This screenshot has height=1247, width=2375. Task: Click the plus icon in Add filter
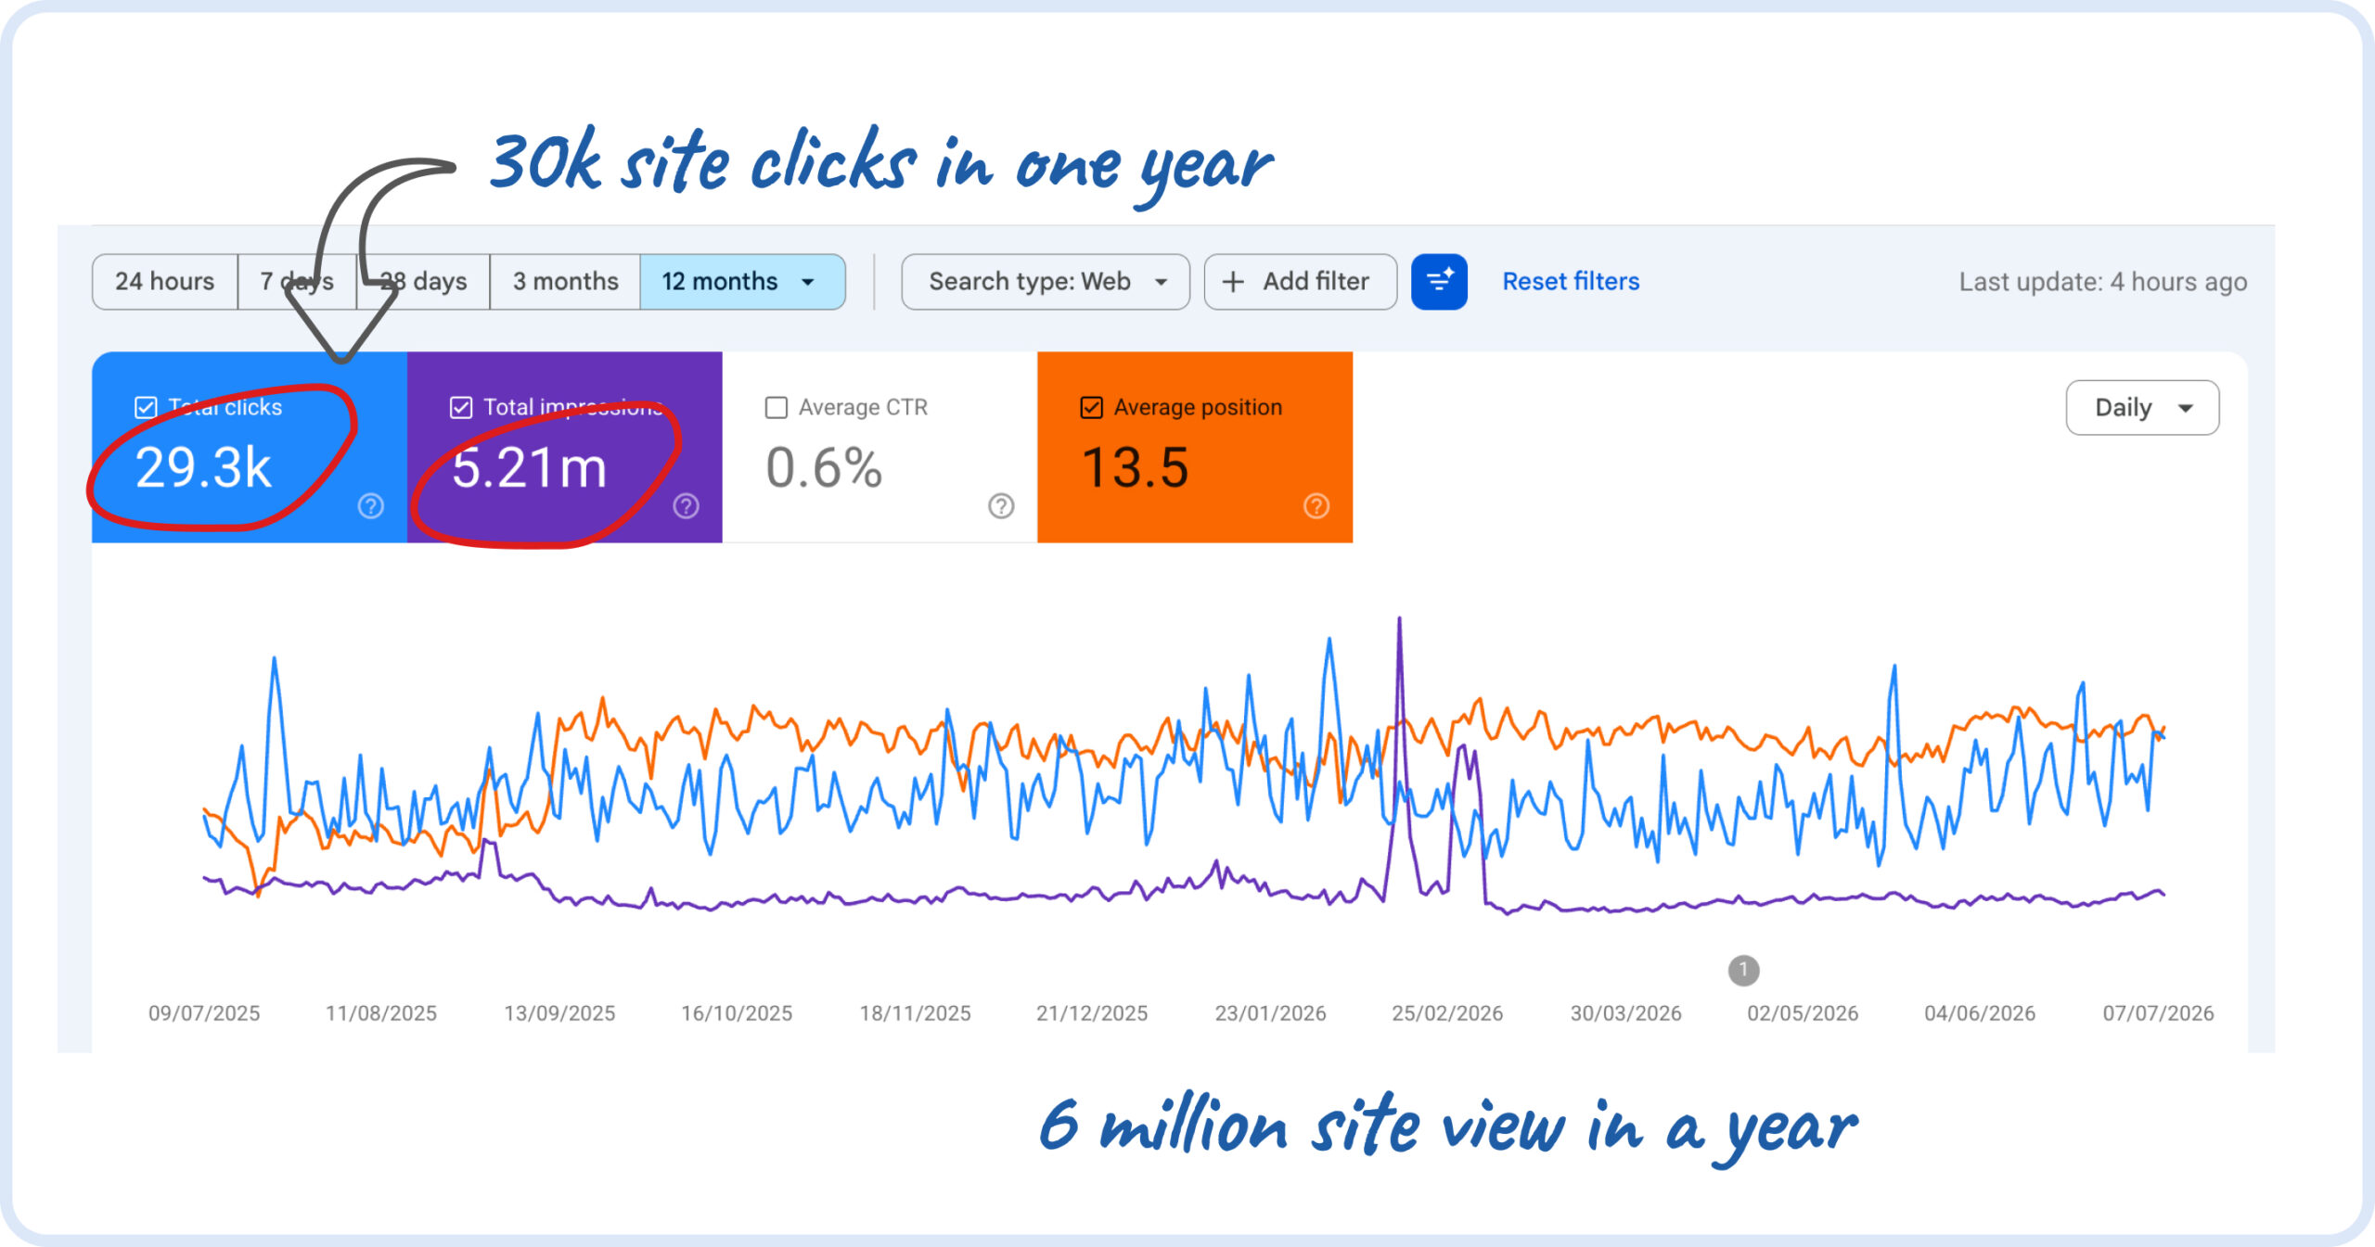(1233, 282)
